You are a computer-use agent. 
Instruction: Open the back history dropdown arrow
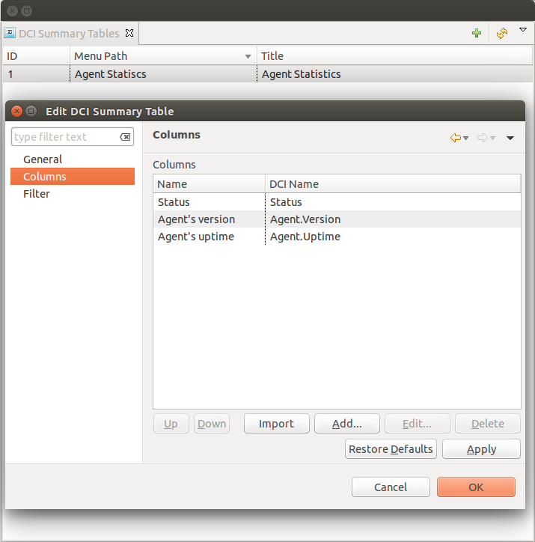click(466, 138)
